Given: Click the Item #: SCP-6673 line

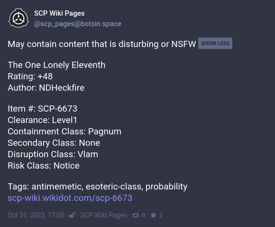Looking at the screenshot, I should point(43,109).
